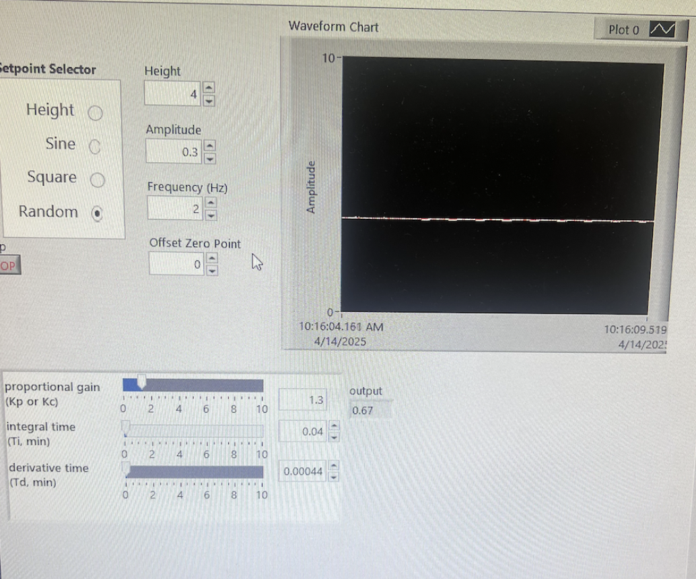The width and height of the screenshot is (696, 579).
Task: Open the Plot 0 legend line icon
Action: 662,30
